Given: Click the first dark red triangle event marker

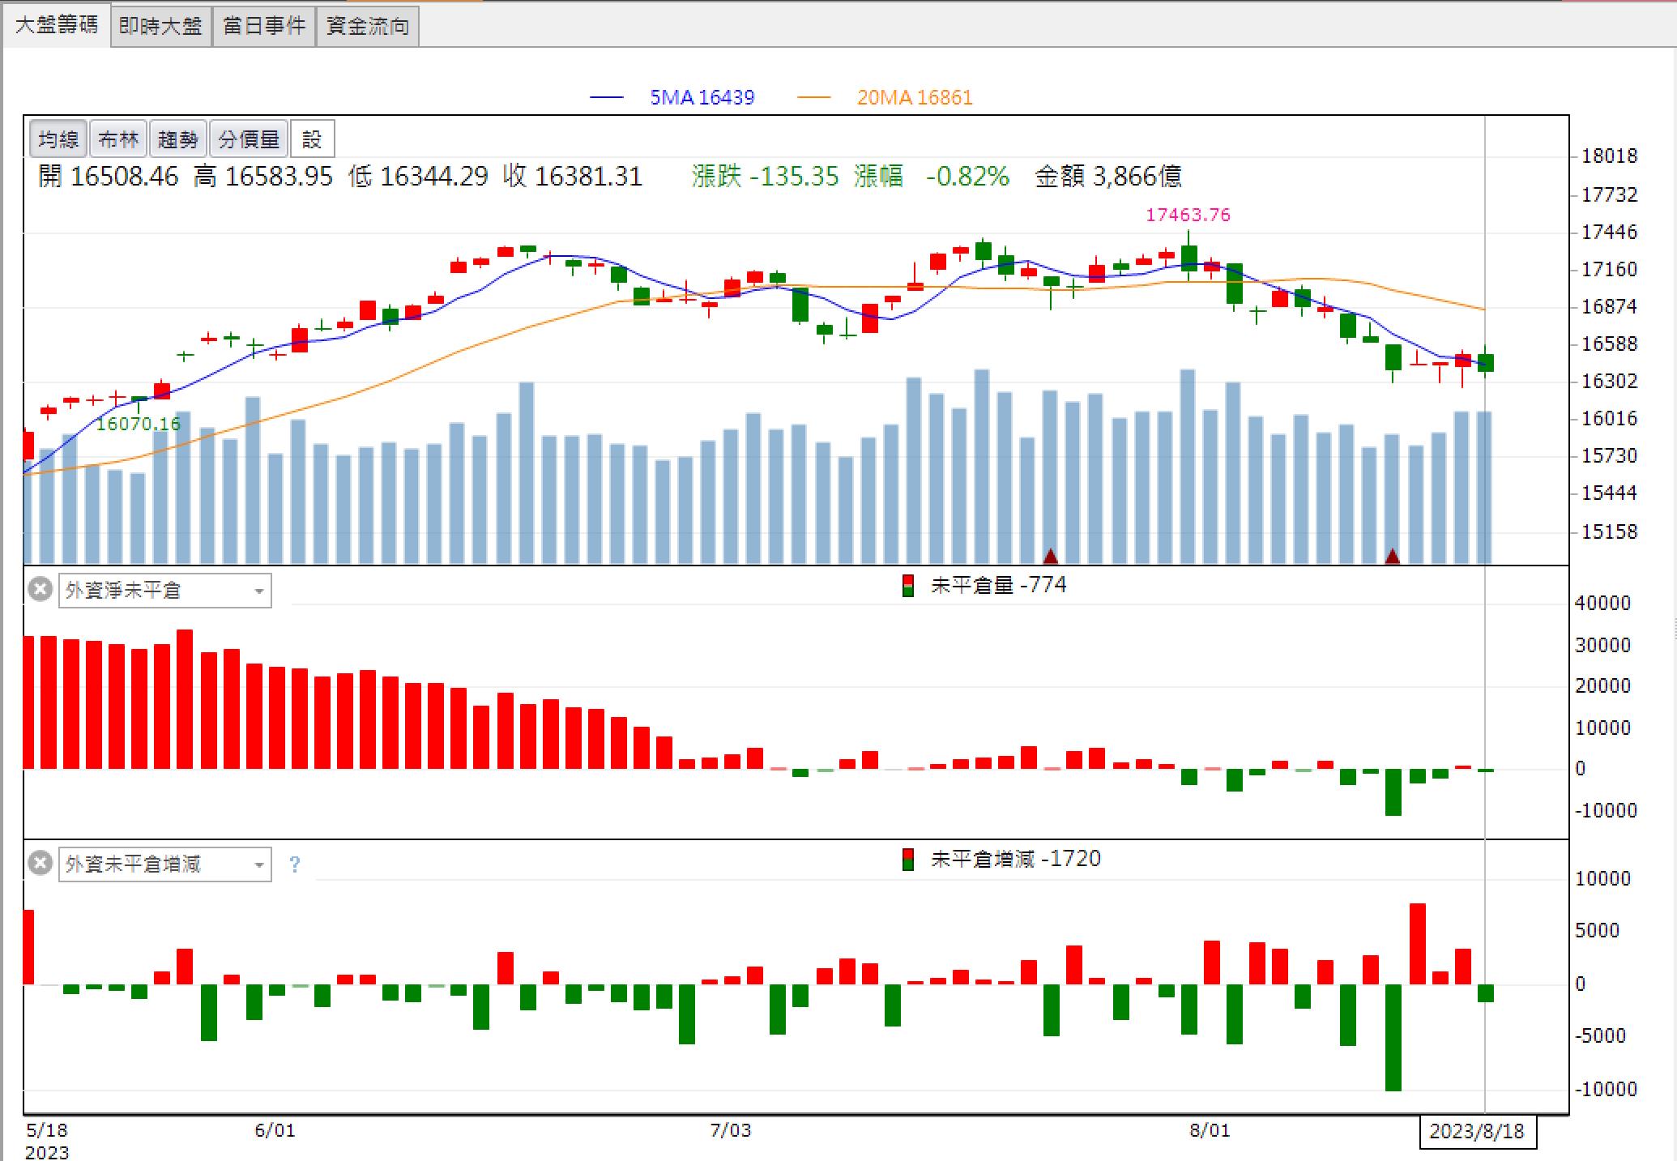Looking at the screenshot, I should tap(1050, 557).
